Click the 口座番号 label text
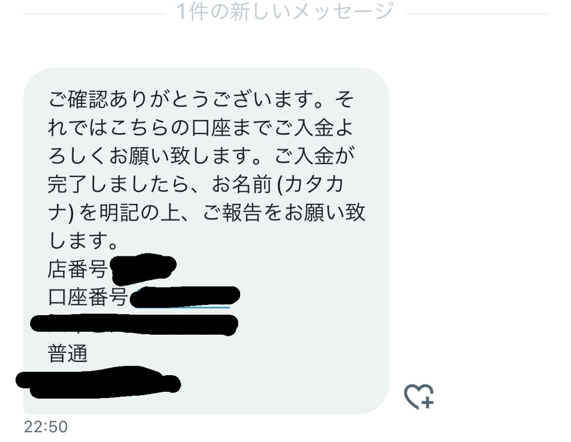Image resolution: width=571 pixels, height=442 pixels. tap(87, 297)
